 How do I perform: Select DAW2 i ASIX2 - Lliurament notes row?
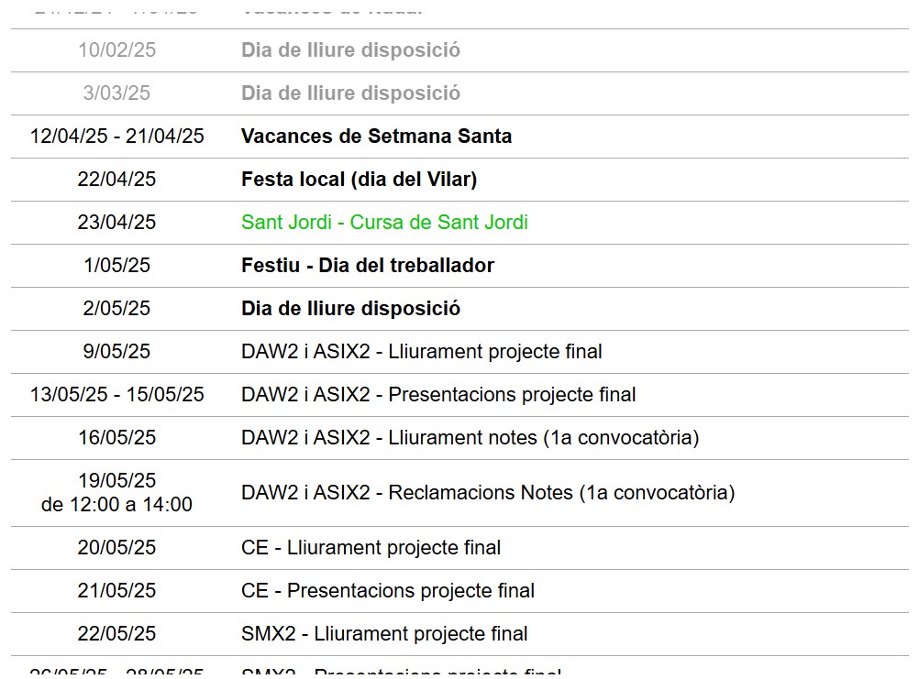(x=459, y=438)
